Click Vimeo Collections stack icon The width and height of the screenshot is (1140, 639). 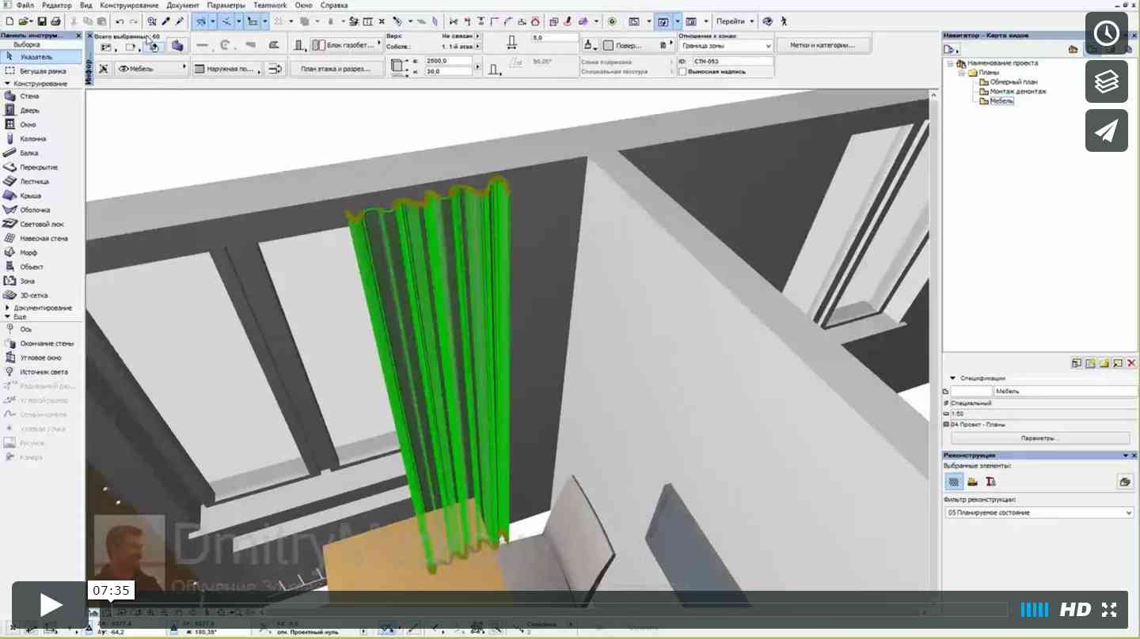(1106, 81)
